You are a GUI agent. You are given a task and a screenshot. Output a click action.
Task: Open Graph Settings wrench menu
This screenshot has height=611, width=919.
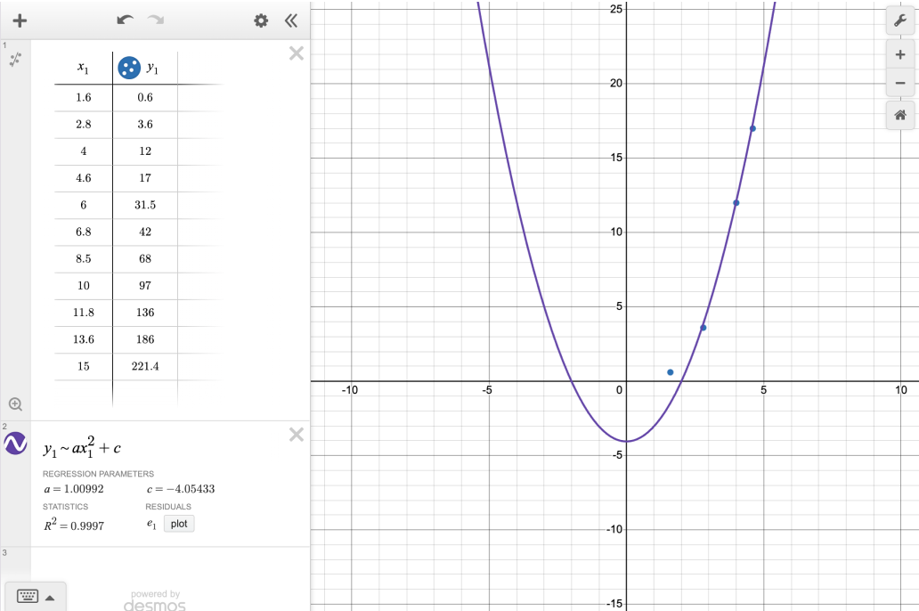coord(899,20)
